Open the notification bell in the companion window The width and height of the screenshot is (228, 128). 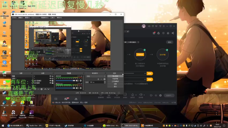tap(168, 33)
